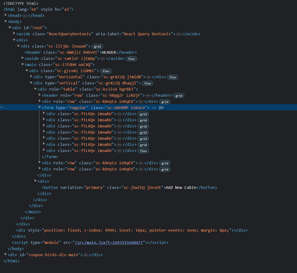This screenshot has height=273, width=297.
Task: Click the aria-label "React Query Devtools" value
Action: click(x=148, y=34)
